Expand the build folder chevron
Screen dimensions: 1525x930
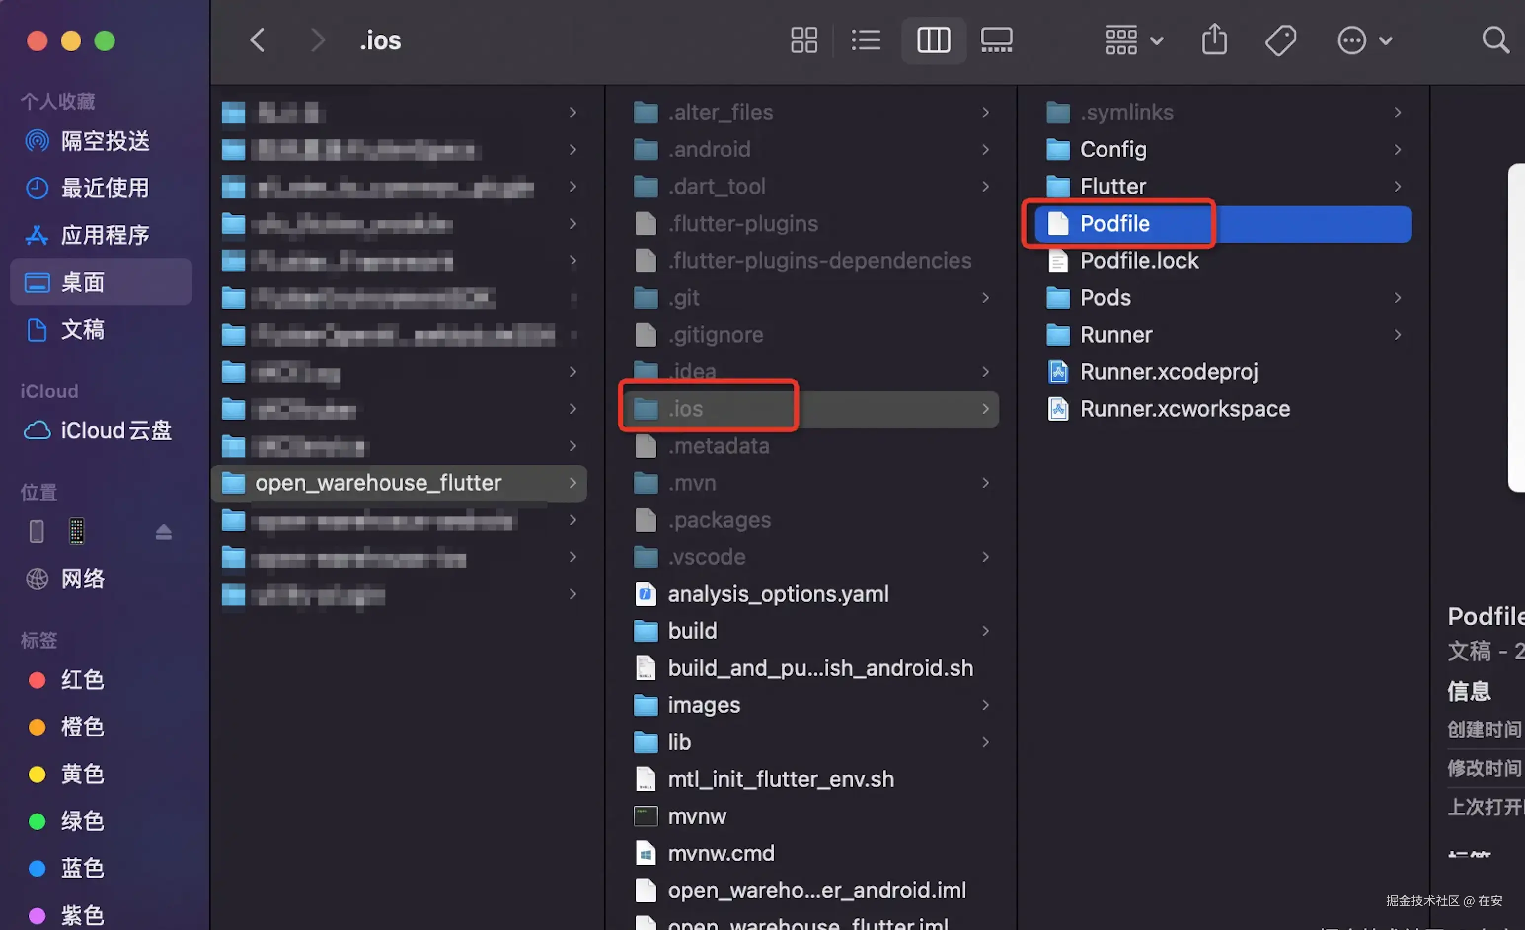985,631
